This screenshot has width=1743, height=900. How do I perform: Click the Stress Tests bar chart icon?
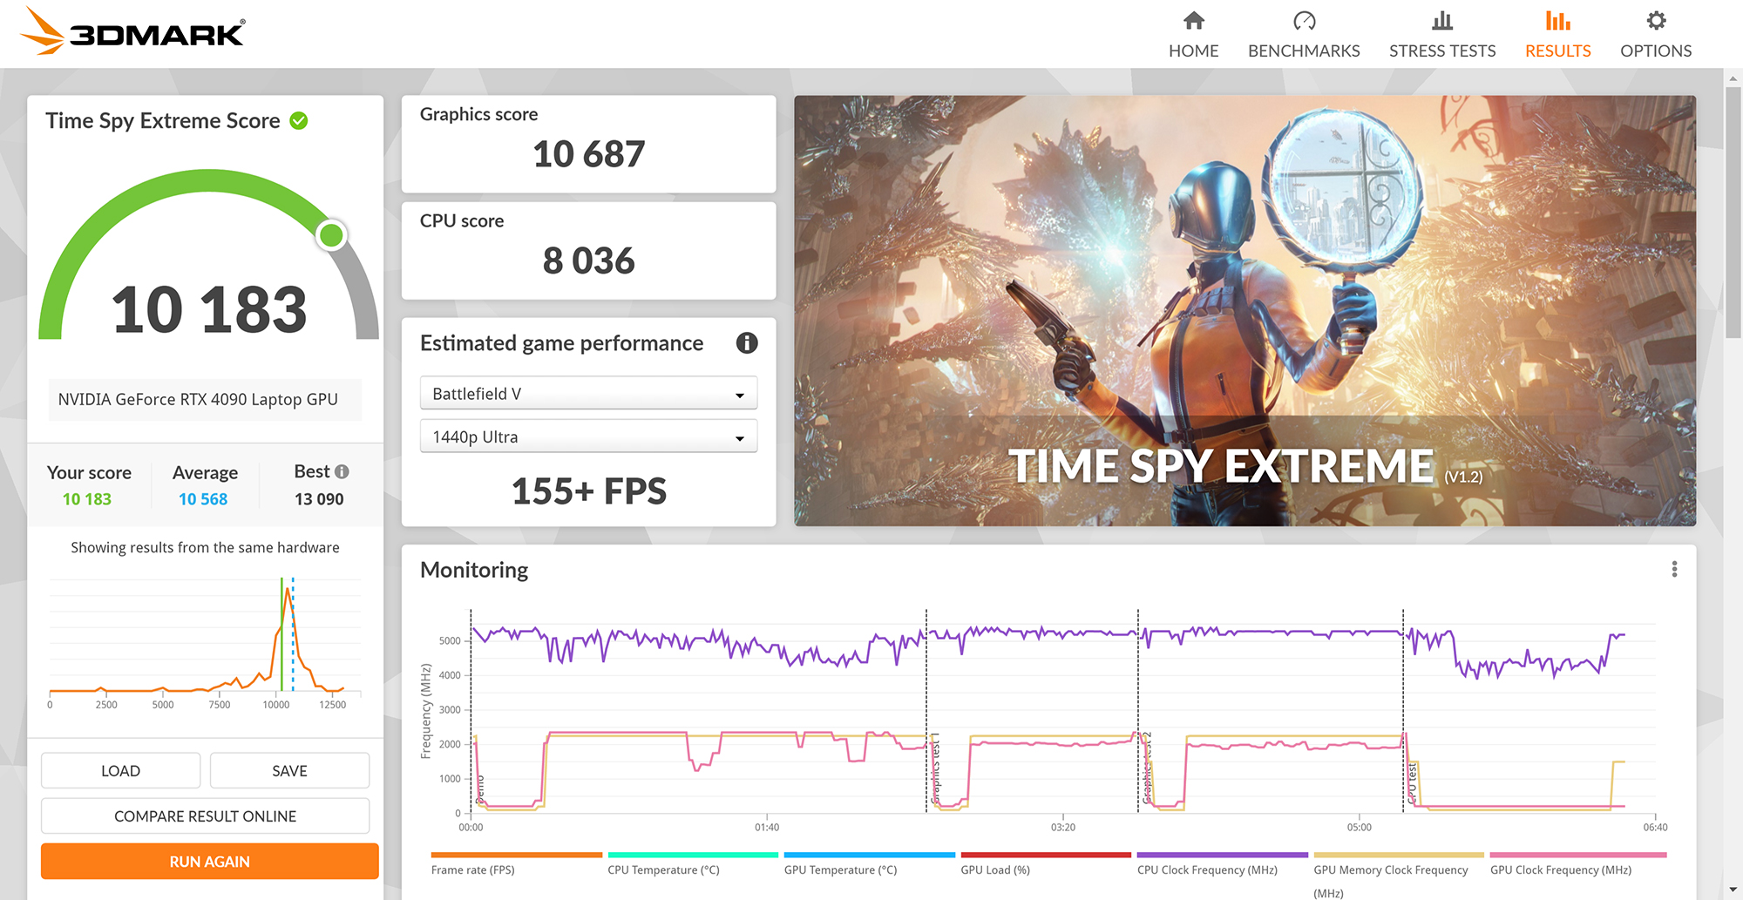point(1442,21)
